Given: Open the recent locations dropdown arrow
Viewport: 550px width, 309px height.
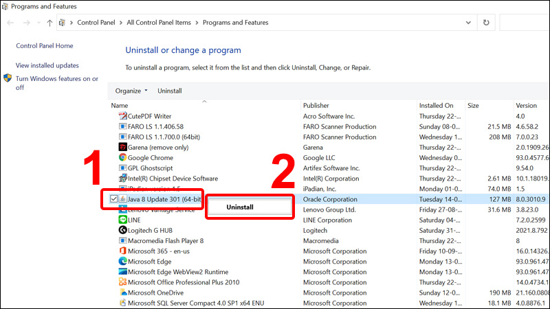Looking at the screenshot, I should (38, 23).
